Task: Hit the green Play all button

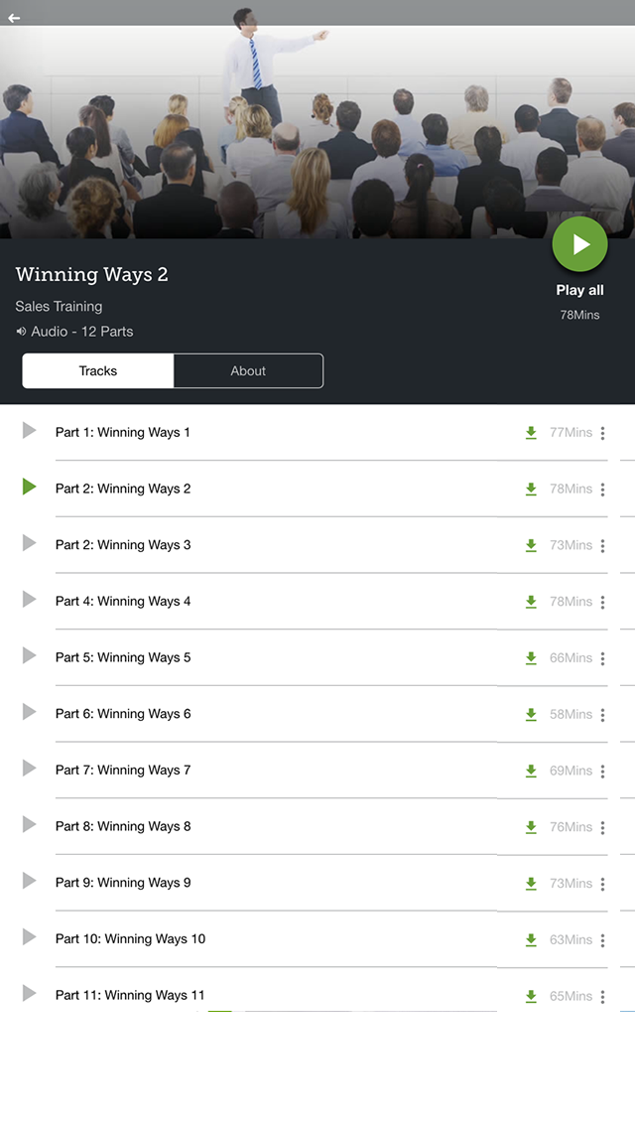Action: coord(579,244)
